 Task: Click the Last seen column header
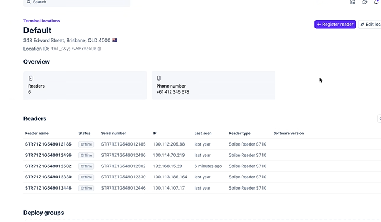(203, 133)
